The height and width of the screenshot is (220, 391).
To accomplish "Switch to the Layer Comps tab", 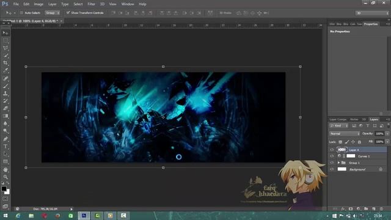I will (x=338, y=120).
